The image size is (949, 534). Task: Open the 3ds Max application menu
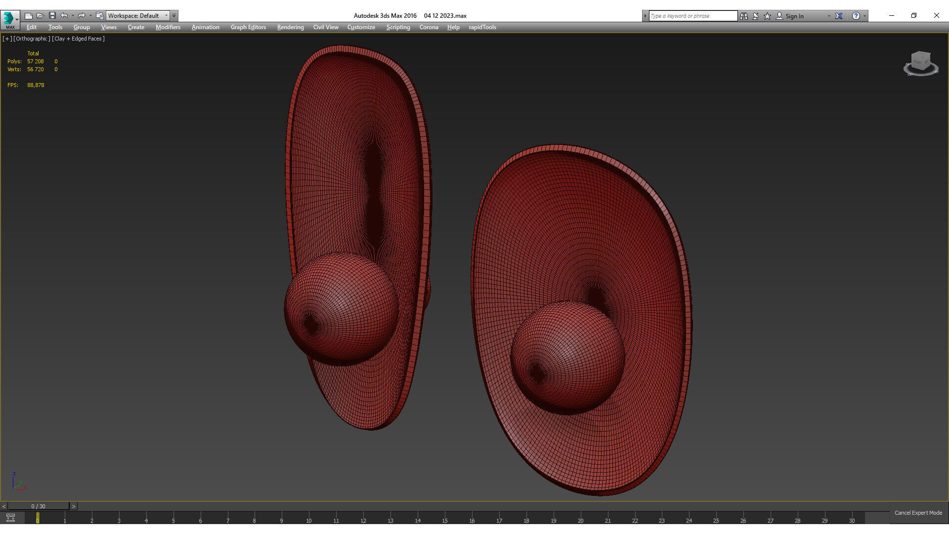[x=10, y=20]
